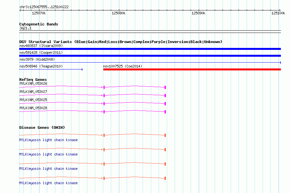Open variant nsv1007525 (Coe2014) label
Image resolution: width=290 pixels, height=193 pixels.
click(x=123, y=66)
